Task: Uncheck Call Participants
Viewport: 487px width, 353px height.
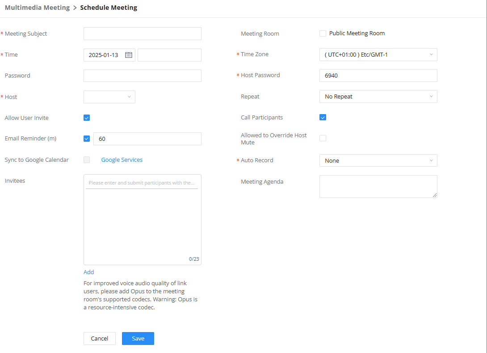Action: (x=323, y=117)
